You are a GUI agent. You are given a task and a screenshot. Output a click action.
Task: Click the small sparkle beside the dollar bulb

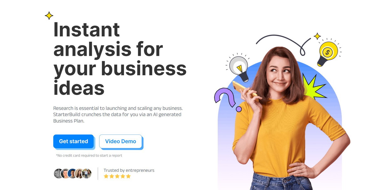pos(317,36)
